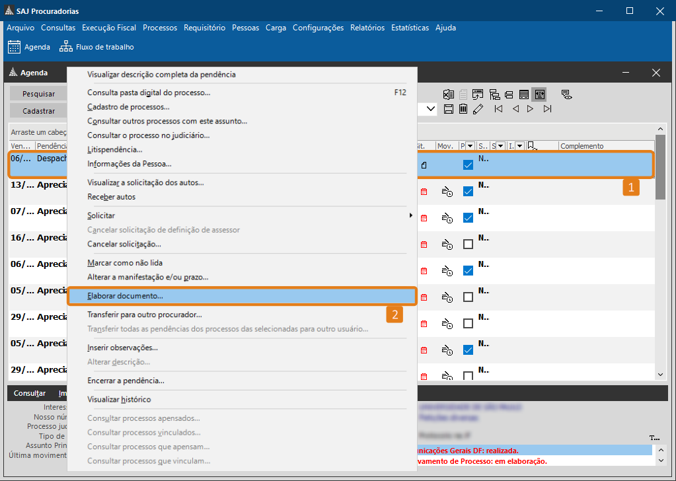
Task: Click the Complemento column header
Action: pos(582,146)
